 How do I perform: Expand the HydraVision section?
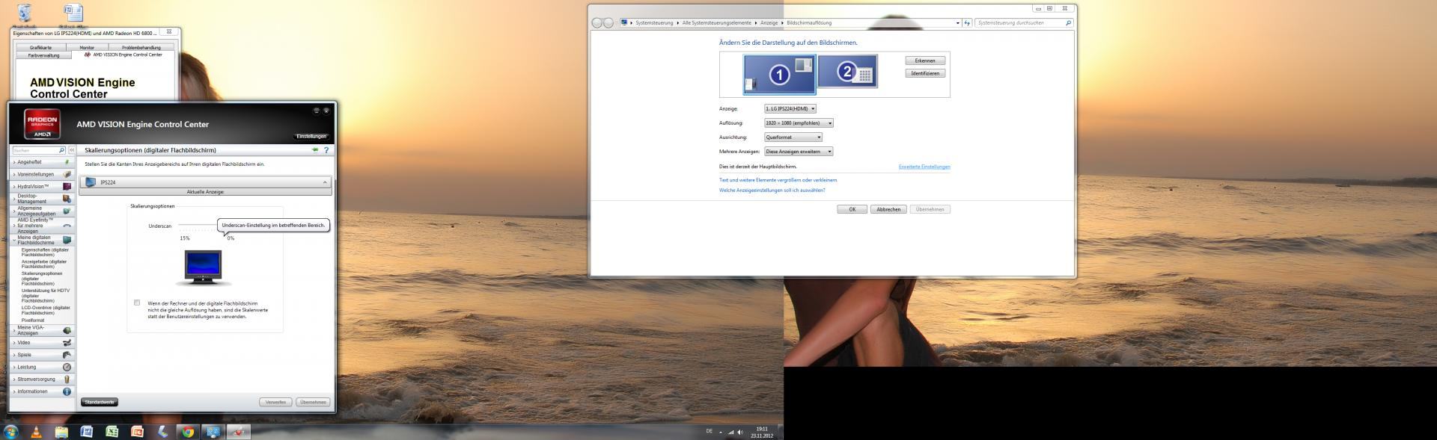click(42, 186)
